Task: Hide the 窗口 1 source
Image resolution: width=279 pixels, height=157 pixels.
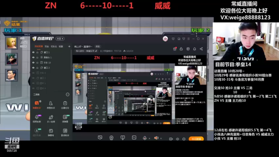Action: (33, 52)
